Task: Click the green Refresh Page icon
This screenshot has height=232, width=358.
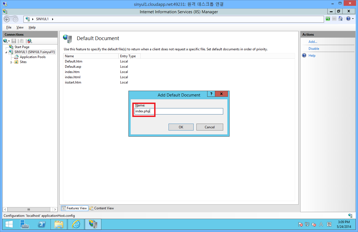Action: pos(328,19)
